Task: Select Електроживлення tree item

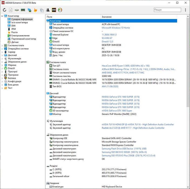Action: coord(20,36)
